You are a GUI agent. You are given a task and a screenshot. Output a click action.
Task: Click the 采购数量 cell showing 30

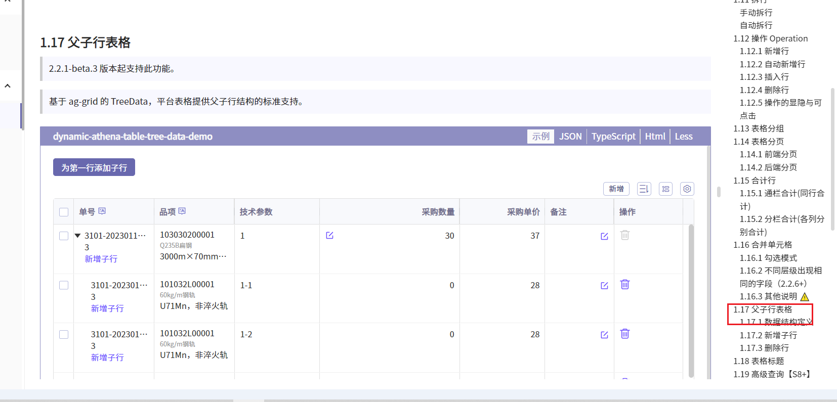[x=390, y=249]
